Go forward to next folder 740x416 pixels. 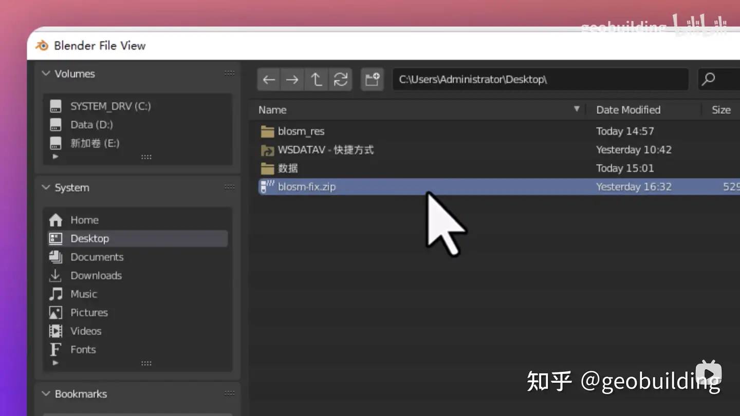point(292,80)
